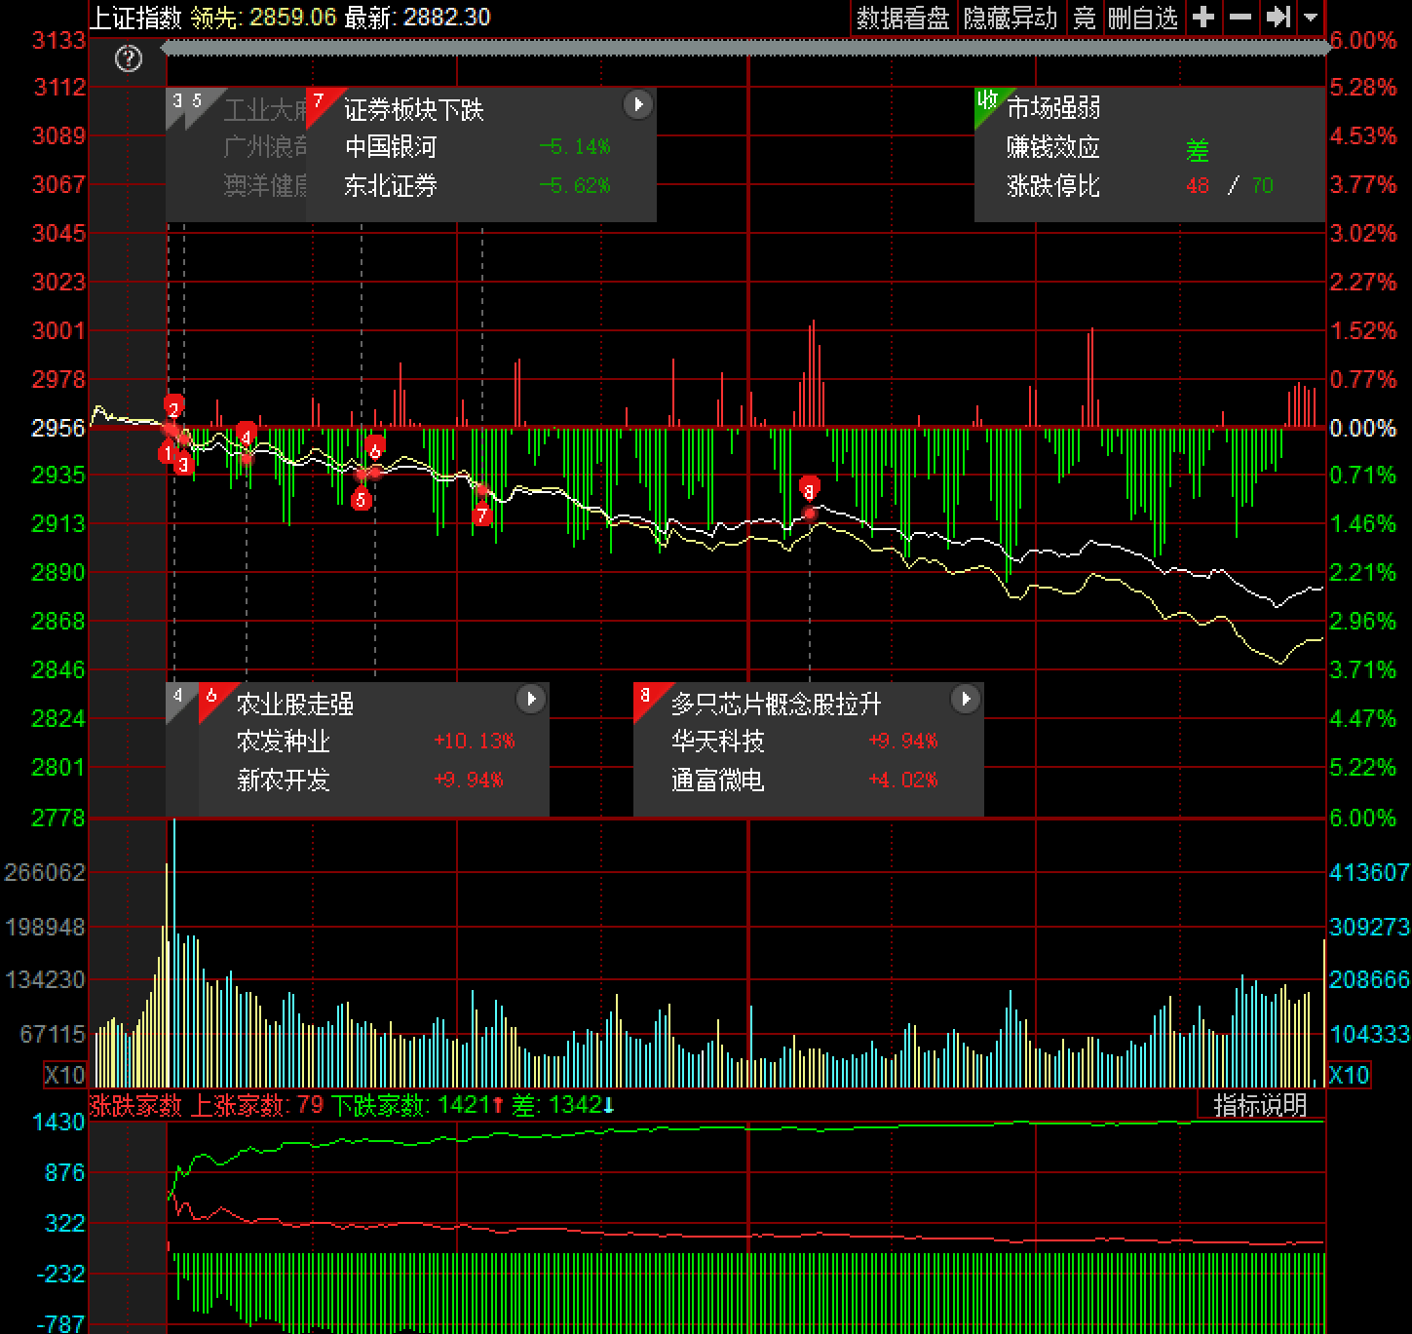Open the top-right dropdown arrow menu
The width and height of the screenshot is (1412, 1334).
[x=1311, y=18]
